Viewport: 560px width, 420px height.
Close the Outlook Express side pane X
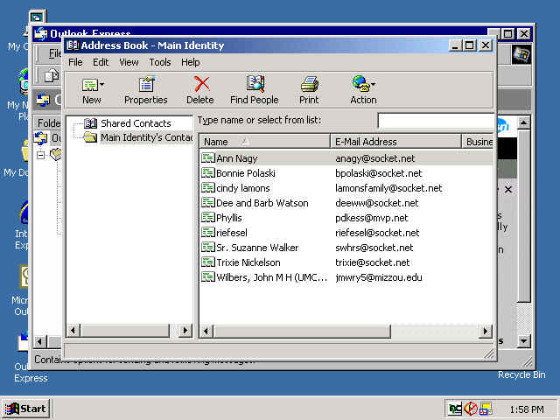[508, 189]
